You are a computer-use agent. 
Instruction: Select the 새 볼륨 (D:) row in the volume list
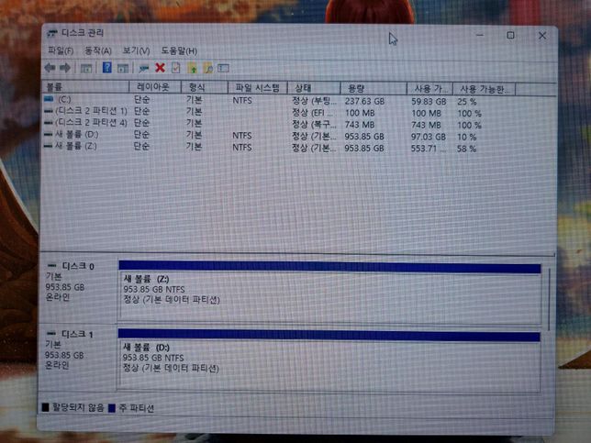[74, 134]
